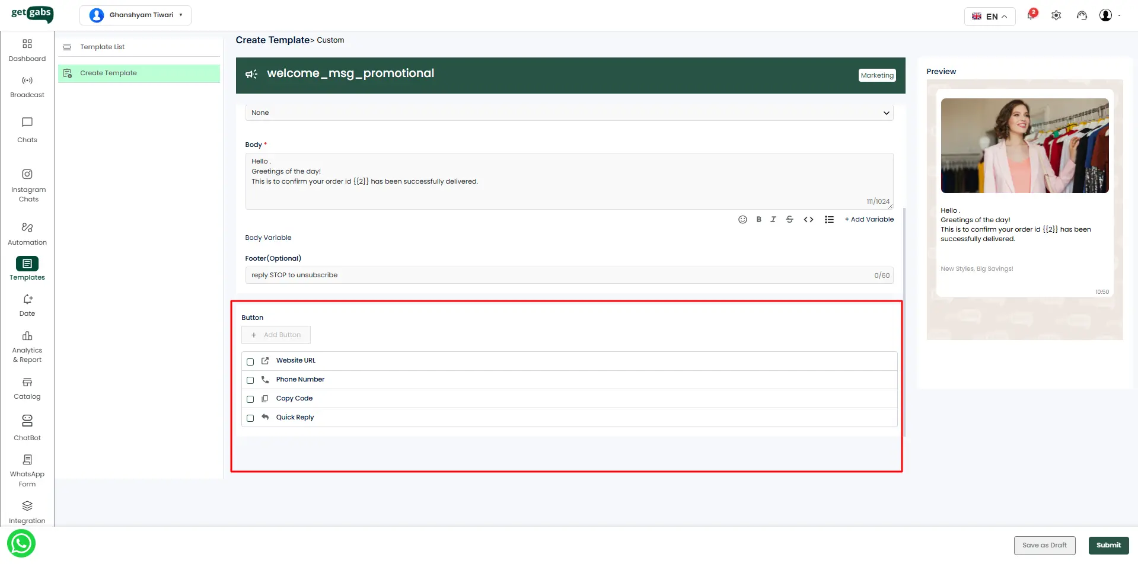Click the Footer text input field
Image resolution: width=1138 pixels, height=564 pixels.
coord(557,275)
